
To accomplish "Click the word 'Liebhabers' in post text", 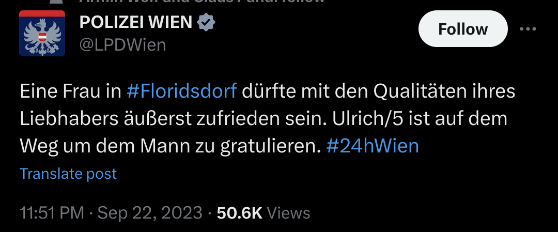I will coord(69,119).
